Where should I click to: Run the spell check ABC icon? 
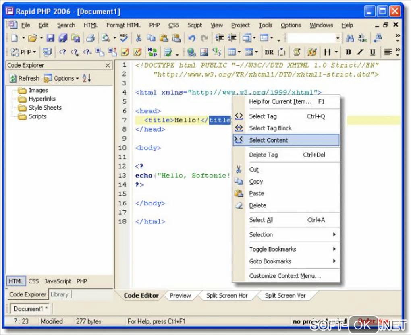[124, 38]
